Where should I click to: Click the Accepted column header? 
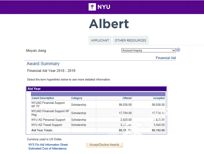[159, 98]
